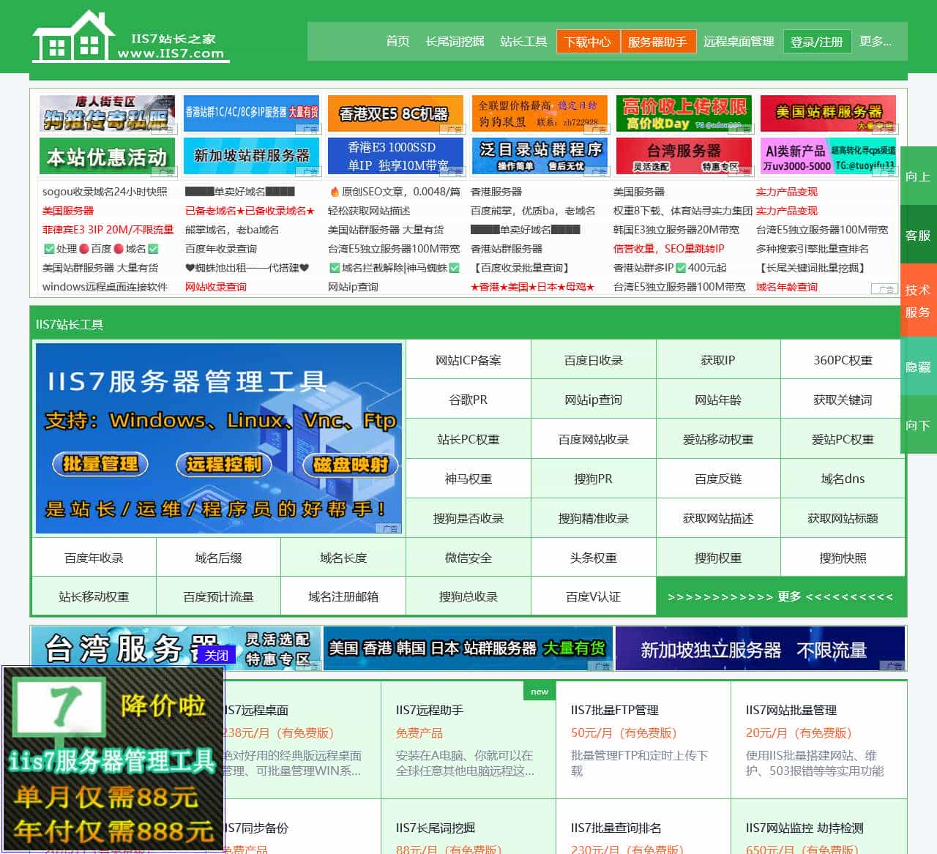The image size is (937, 854).
Task: Open the 网站ICP备案 tool
Action: pyautogui.click(x=468, y=360)
